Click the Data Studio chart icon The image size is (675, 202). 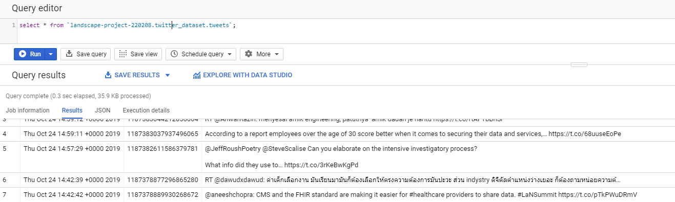coord(197,75)
